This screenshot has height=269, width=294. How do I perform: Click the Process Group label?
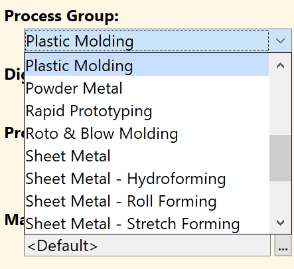62,16
